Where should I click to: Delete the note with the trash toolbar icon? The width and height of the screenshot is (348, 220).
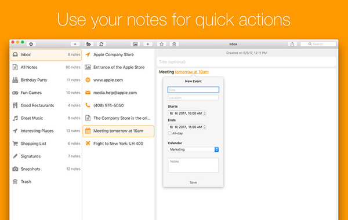click(x=174, y=44)
